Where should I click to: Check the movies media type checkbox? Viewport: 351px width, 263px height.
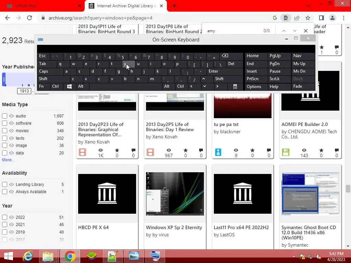[x=4, y=130]
